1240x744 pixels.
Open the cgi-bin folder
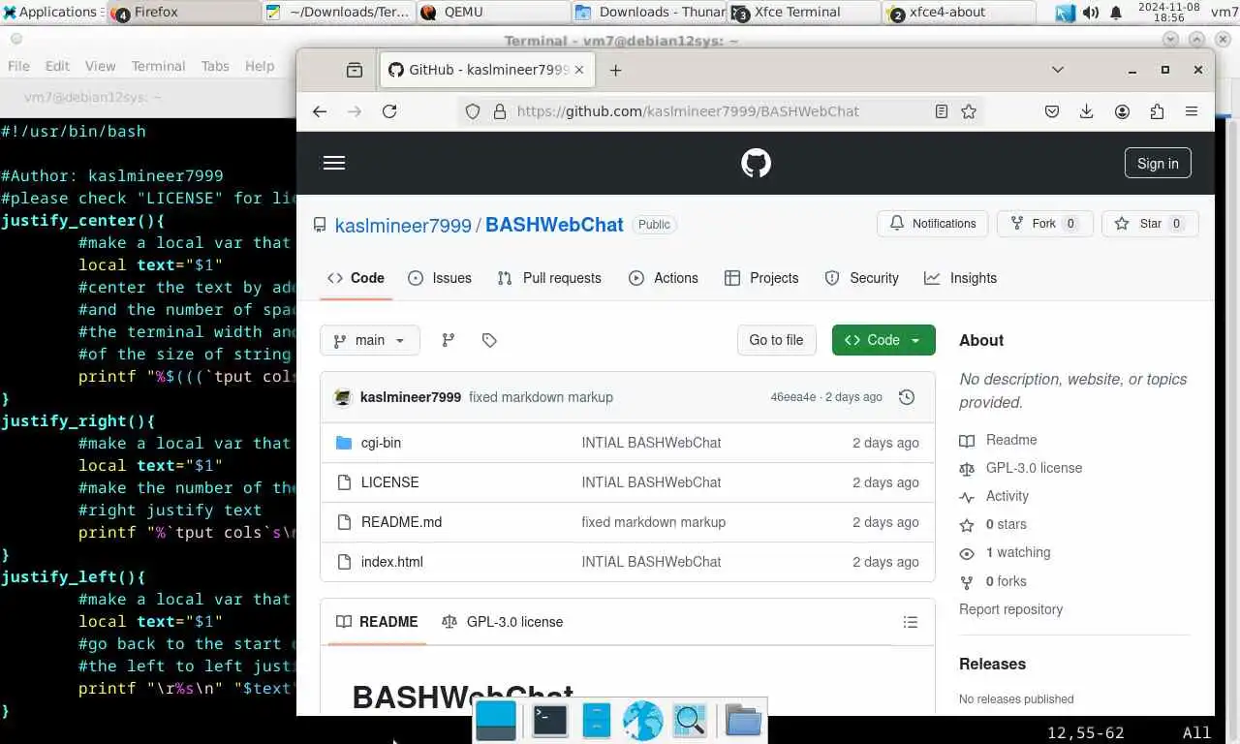381,443
